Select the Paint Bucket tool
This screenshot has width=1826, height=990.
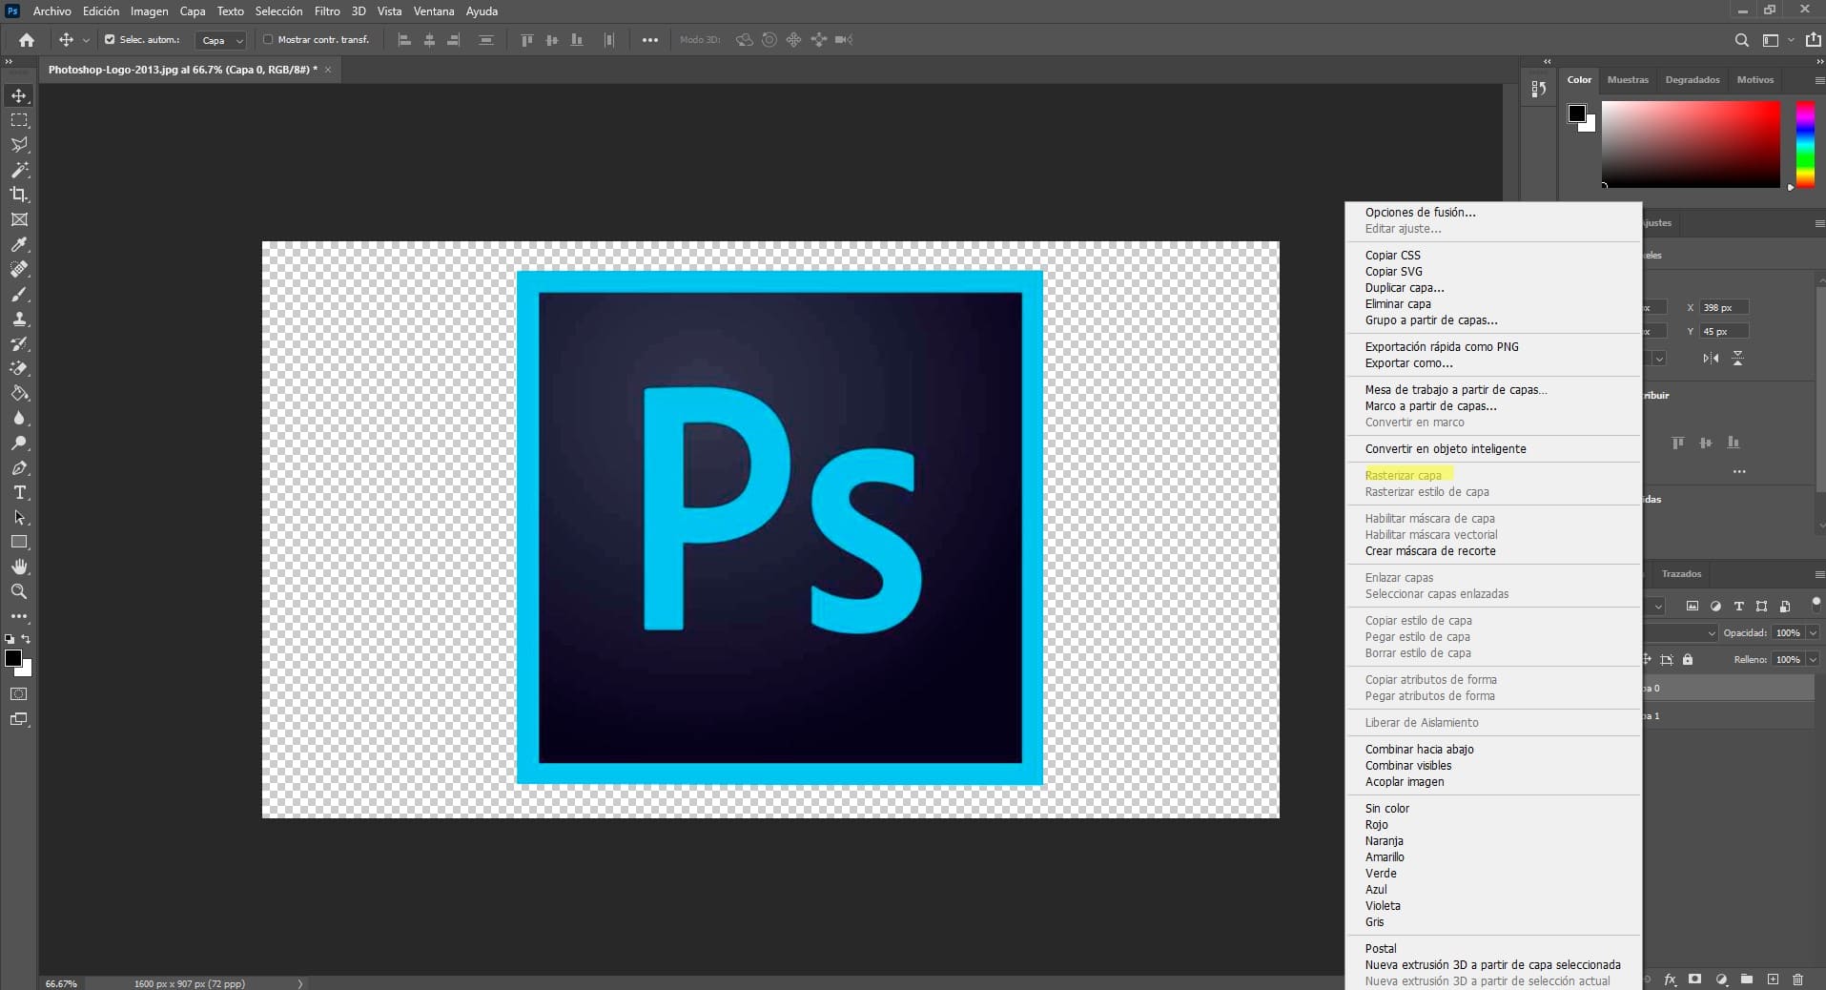(19, 393)
